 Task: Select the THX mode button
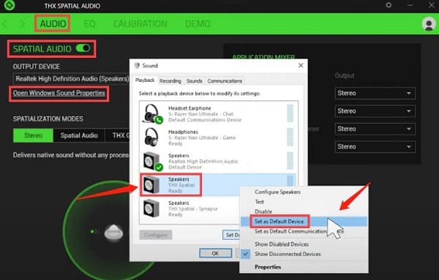pyautogui.click(x=117, y=135)
